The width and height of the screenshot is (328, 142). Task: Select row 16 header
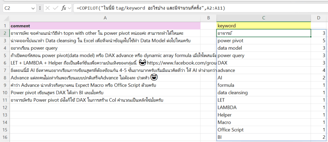click(x=4, y=137)
